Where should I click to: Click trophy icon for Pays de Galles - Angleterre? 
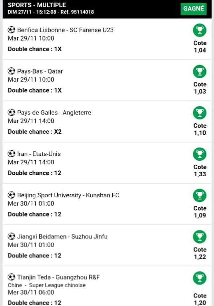[200, 113]
